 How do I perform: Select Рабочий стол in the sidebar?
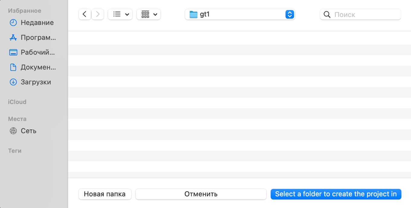tap(37, 52)
